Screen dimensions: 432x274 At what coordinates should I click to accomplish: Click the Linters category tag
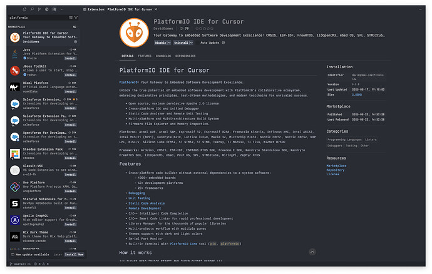point(371,140)
